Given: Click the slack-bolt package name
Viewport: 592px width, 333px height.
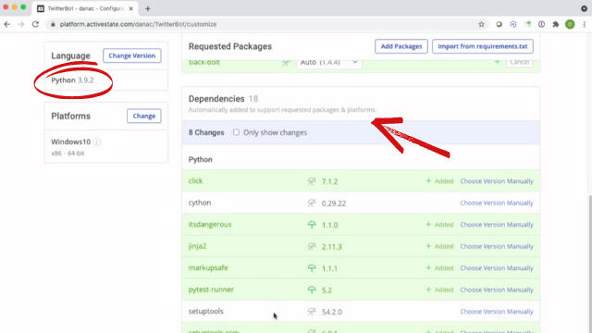Looking at the screenshot, I should click(x=203, y=62).
